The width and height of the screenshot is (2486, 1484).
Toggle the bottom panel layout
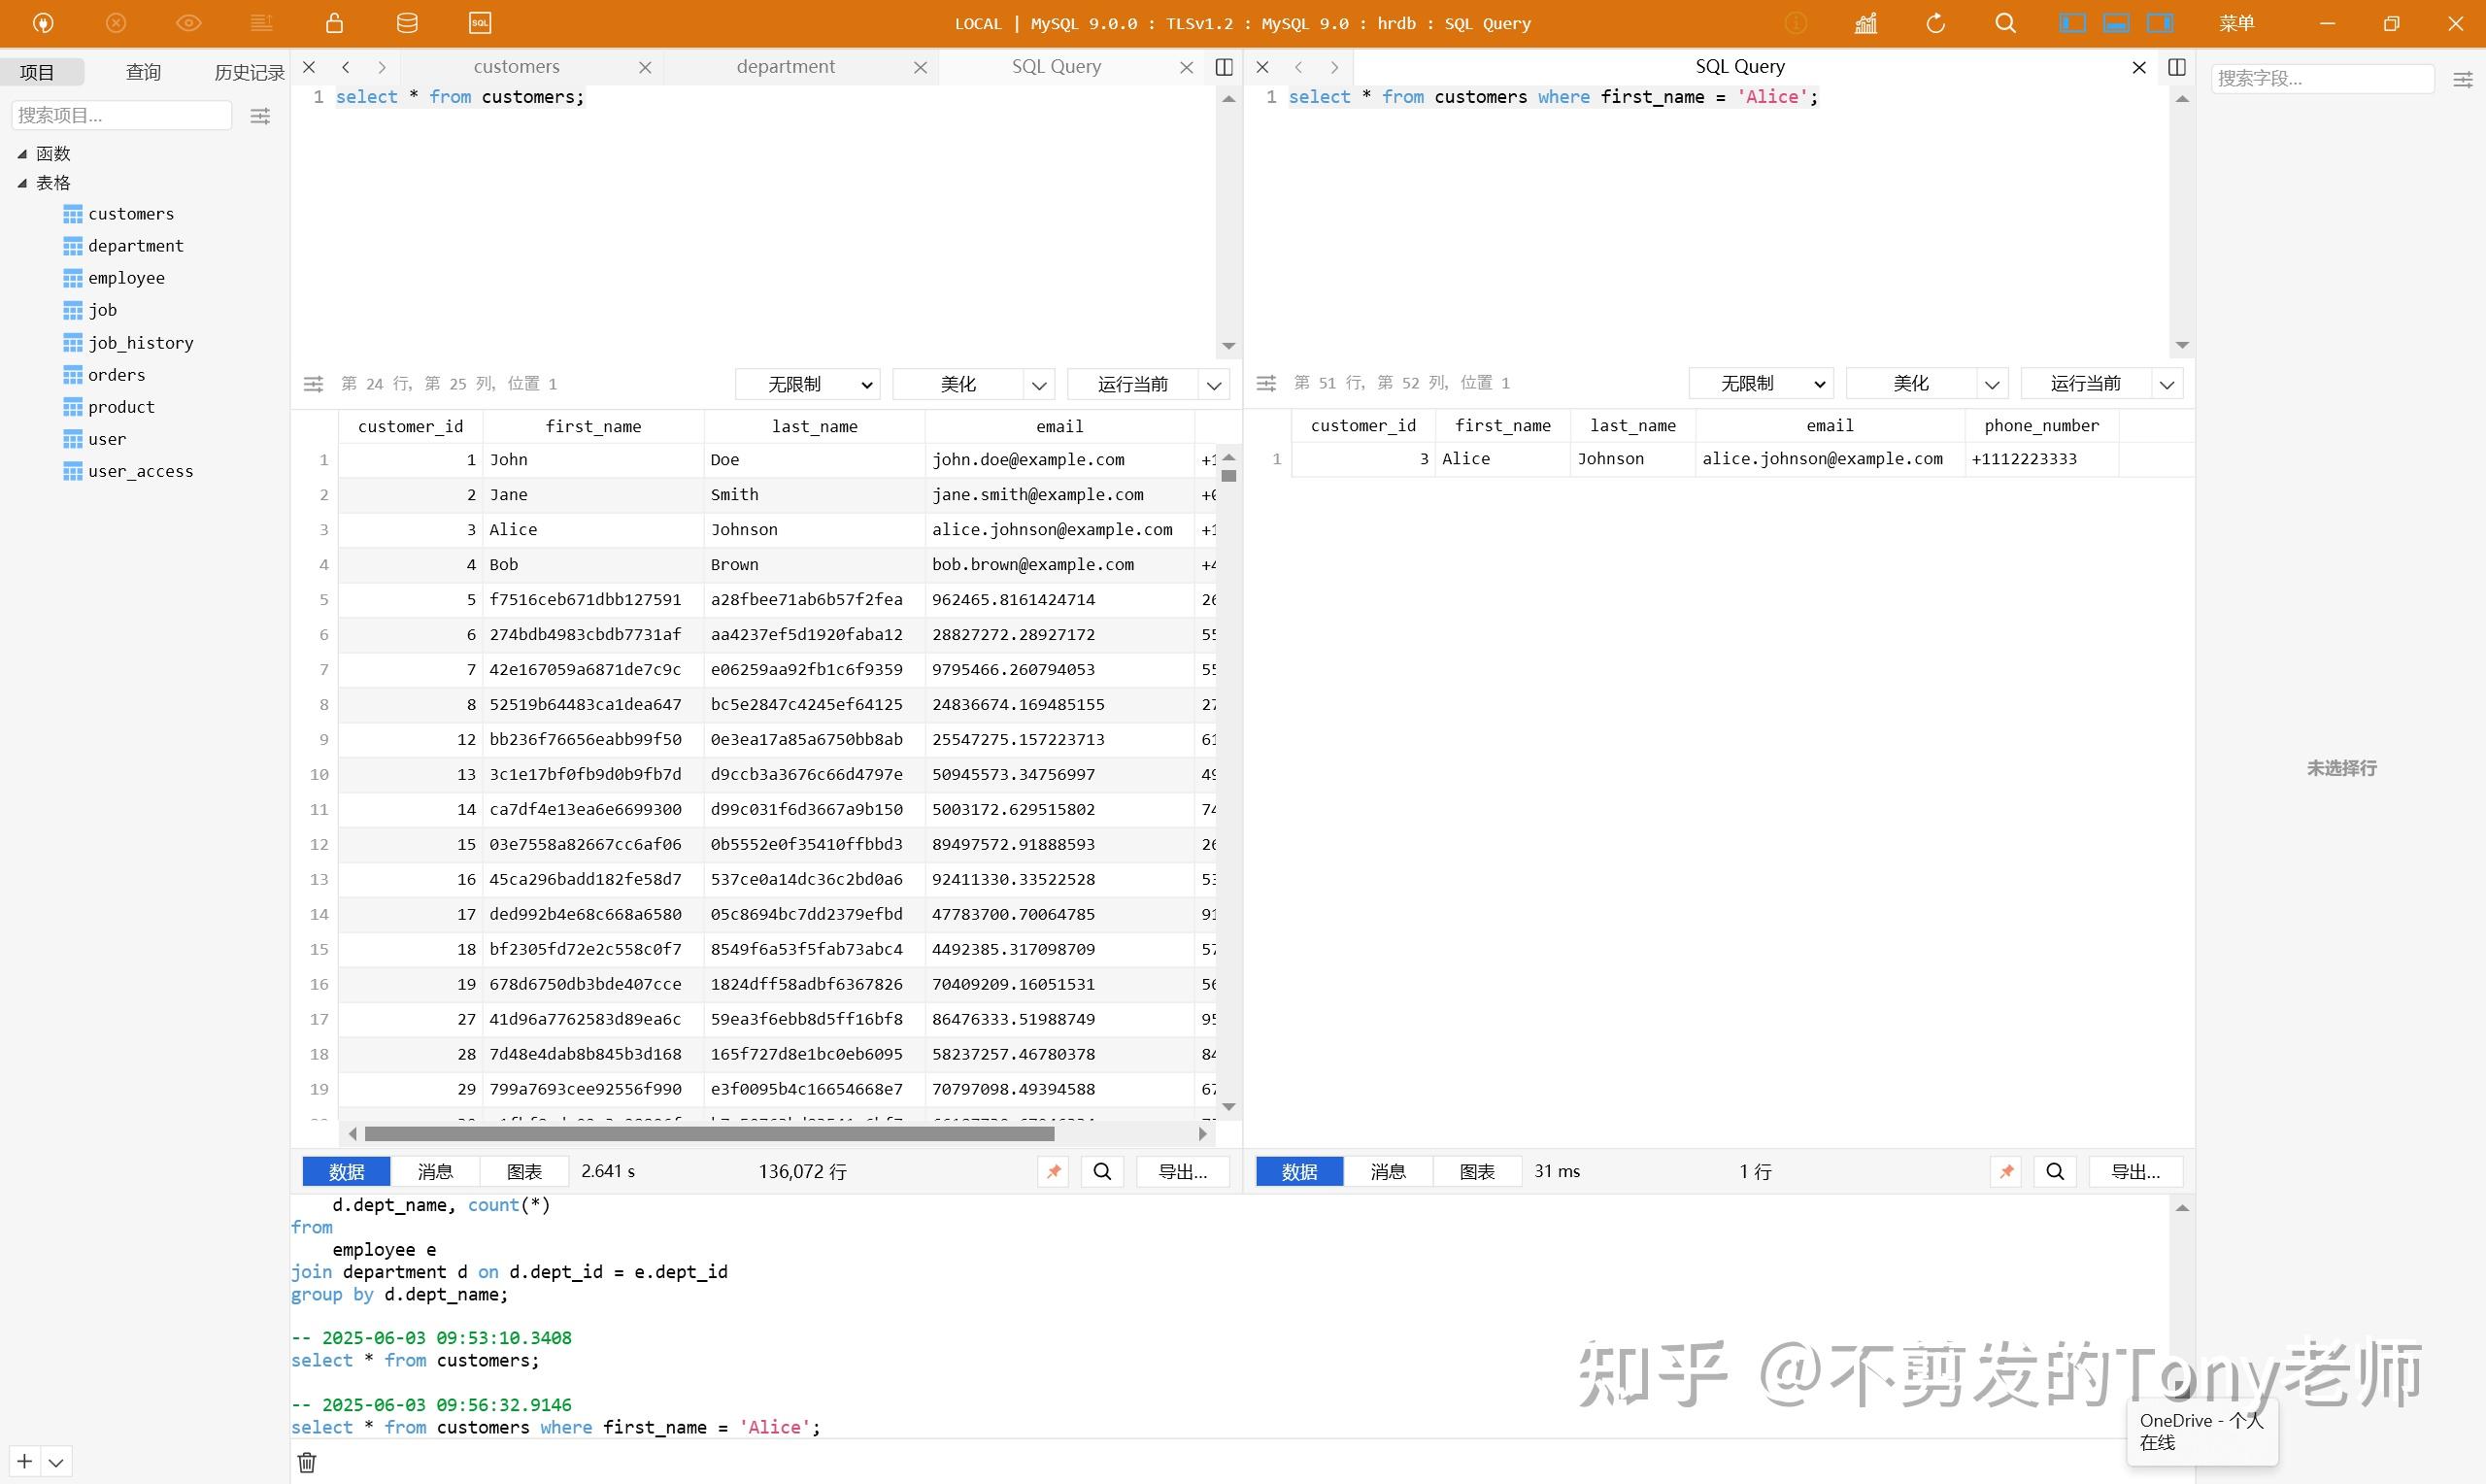click(2114, 22)
